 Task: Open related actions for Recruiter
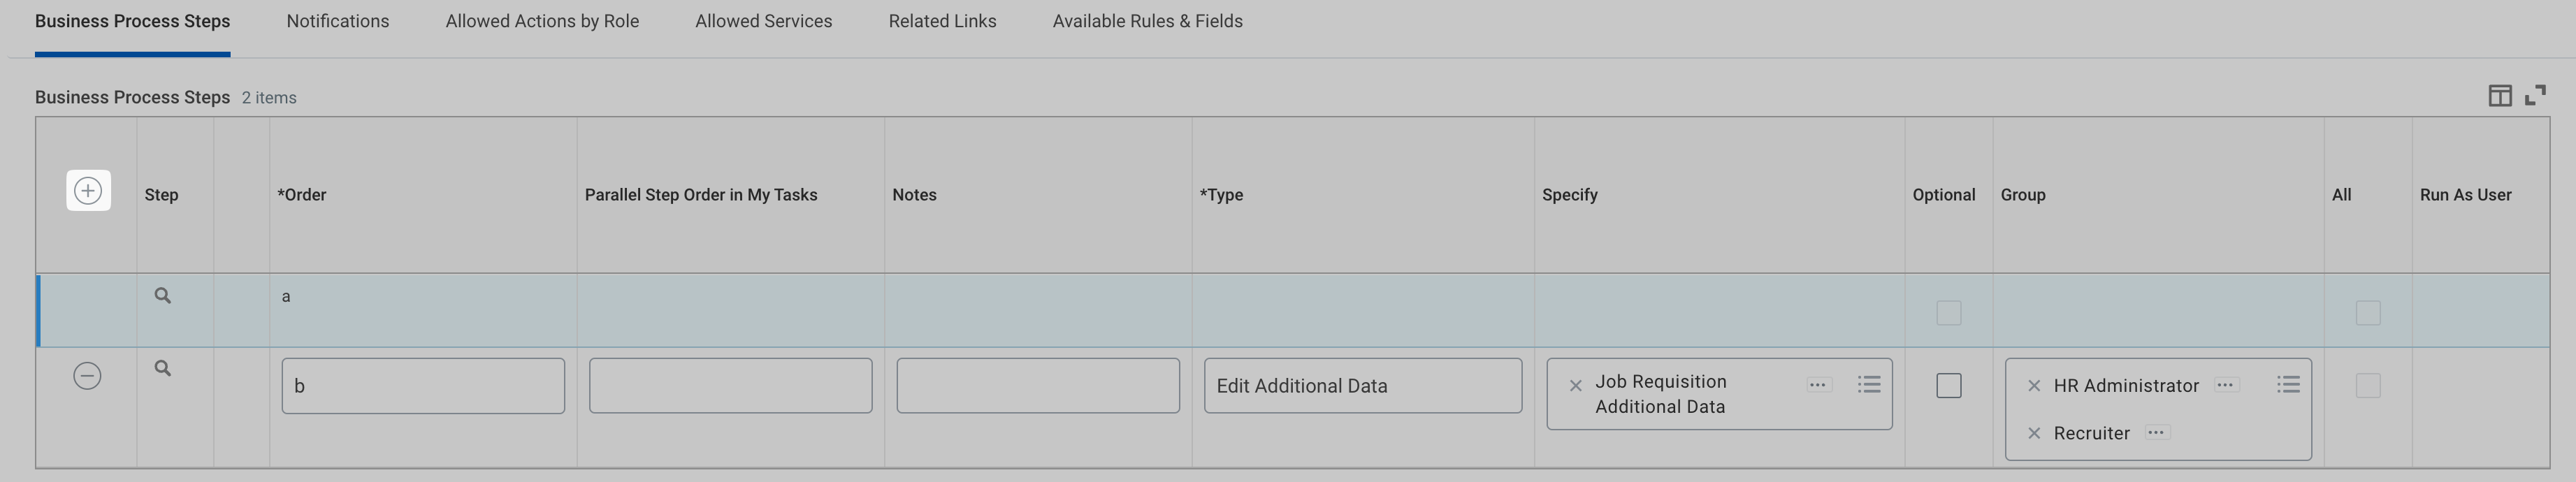pos(2156,433)
